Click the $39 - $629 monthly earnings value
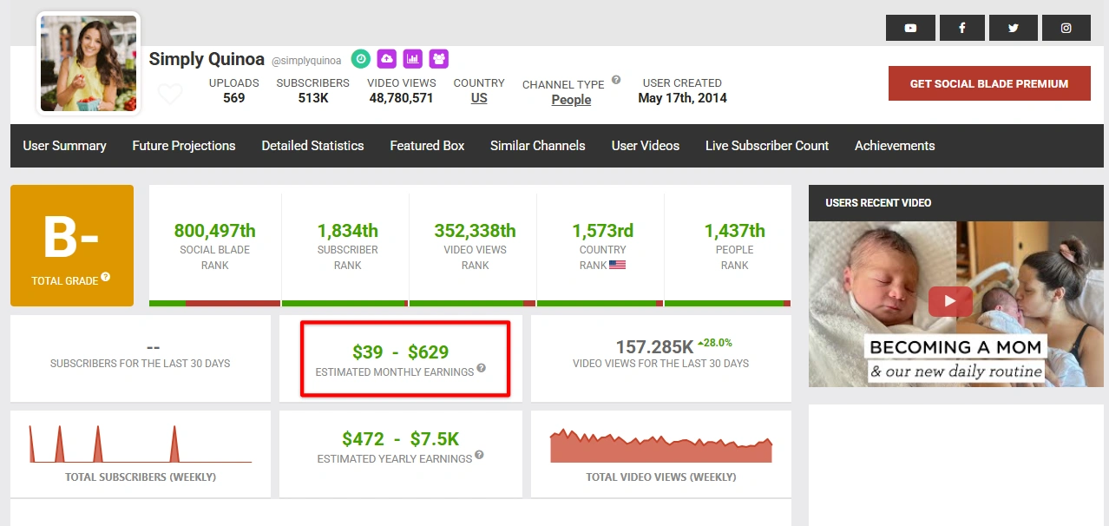Image resolution: width=1109 pixels, height=526 pixels. click(401, 352)
